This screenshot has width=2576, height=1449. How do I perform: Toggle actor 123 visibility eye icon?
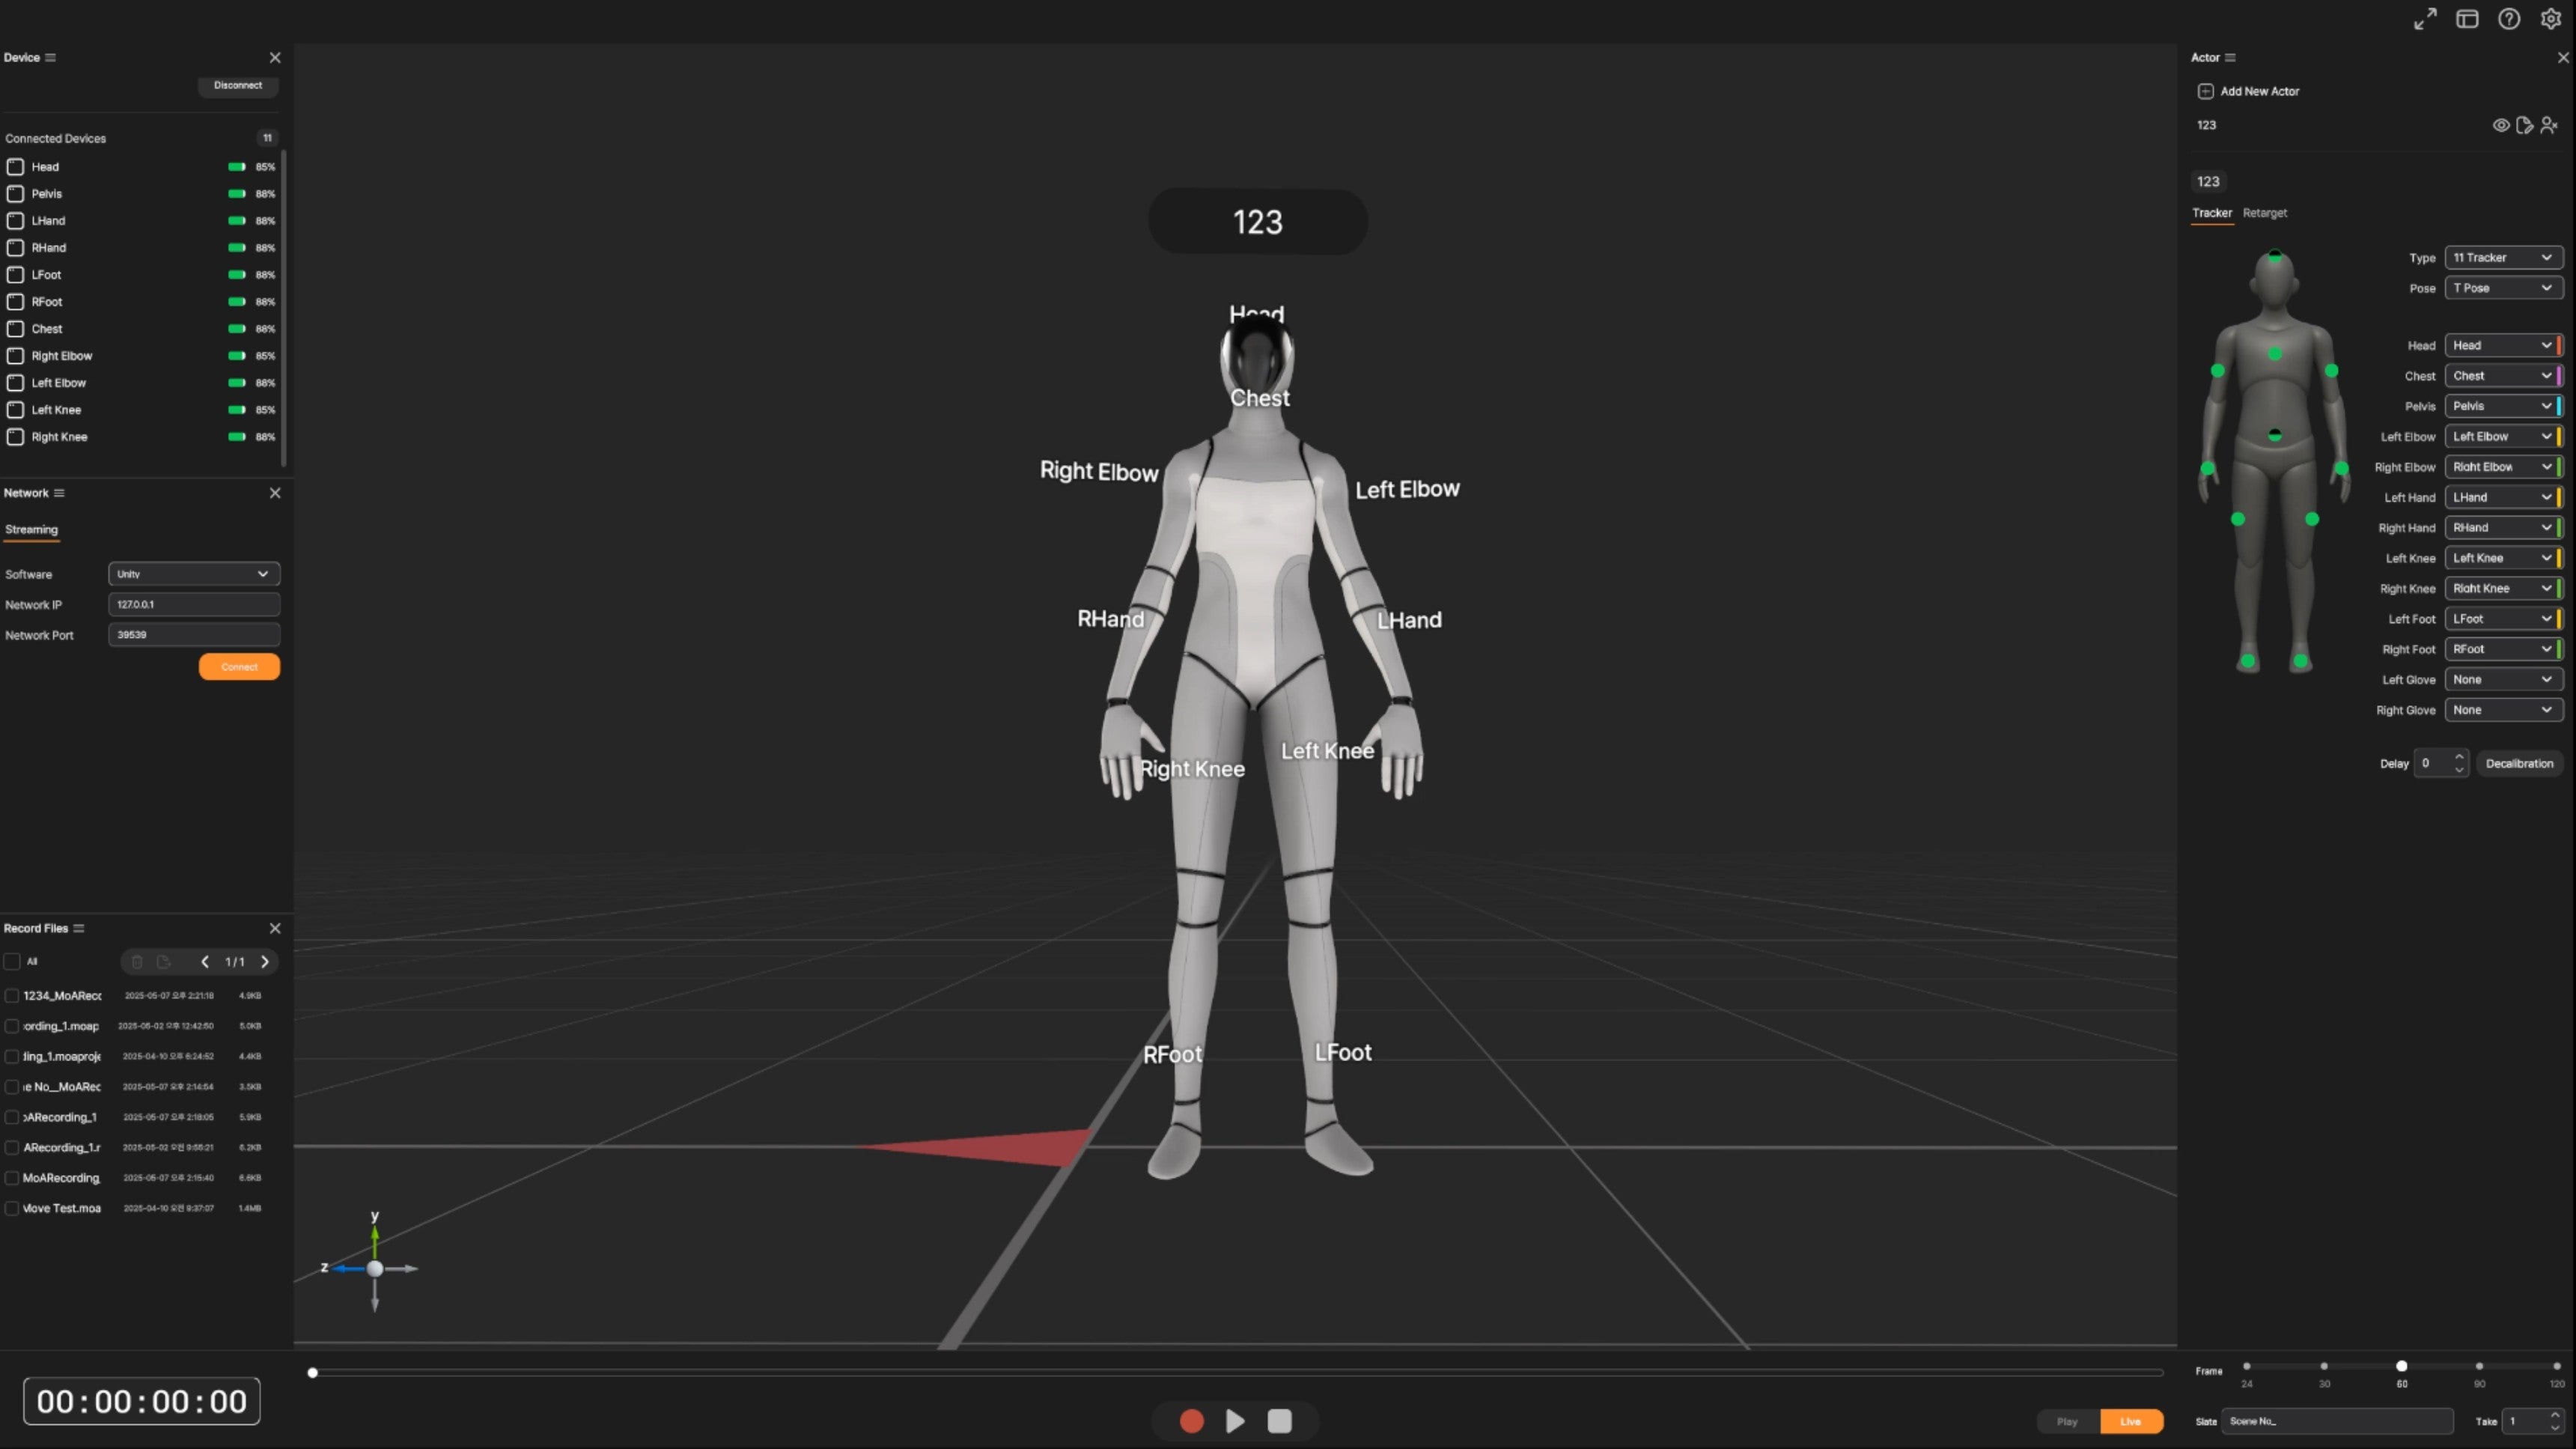coord(2500,125)
